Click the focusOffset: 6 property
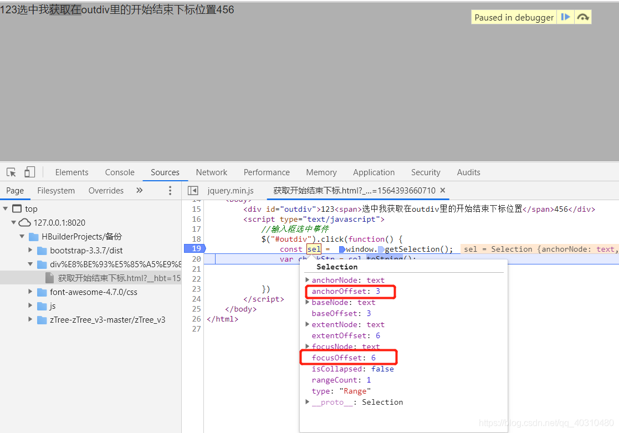This screenshot has height=433, width=619. coord(344,358)
